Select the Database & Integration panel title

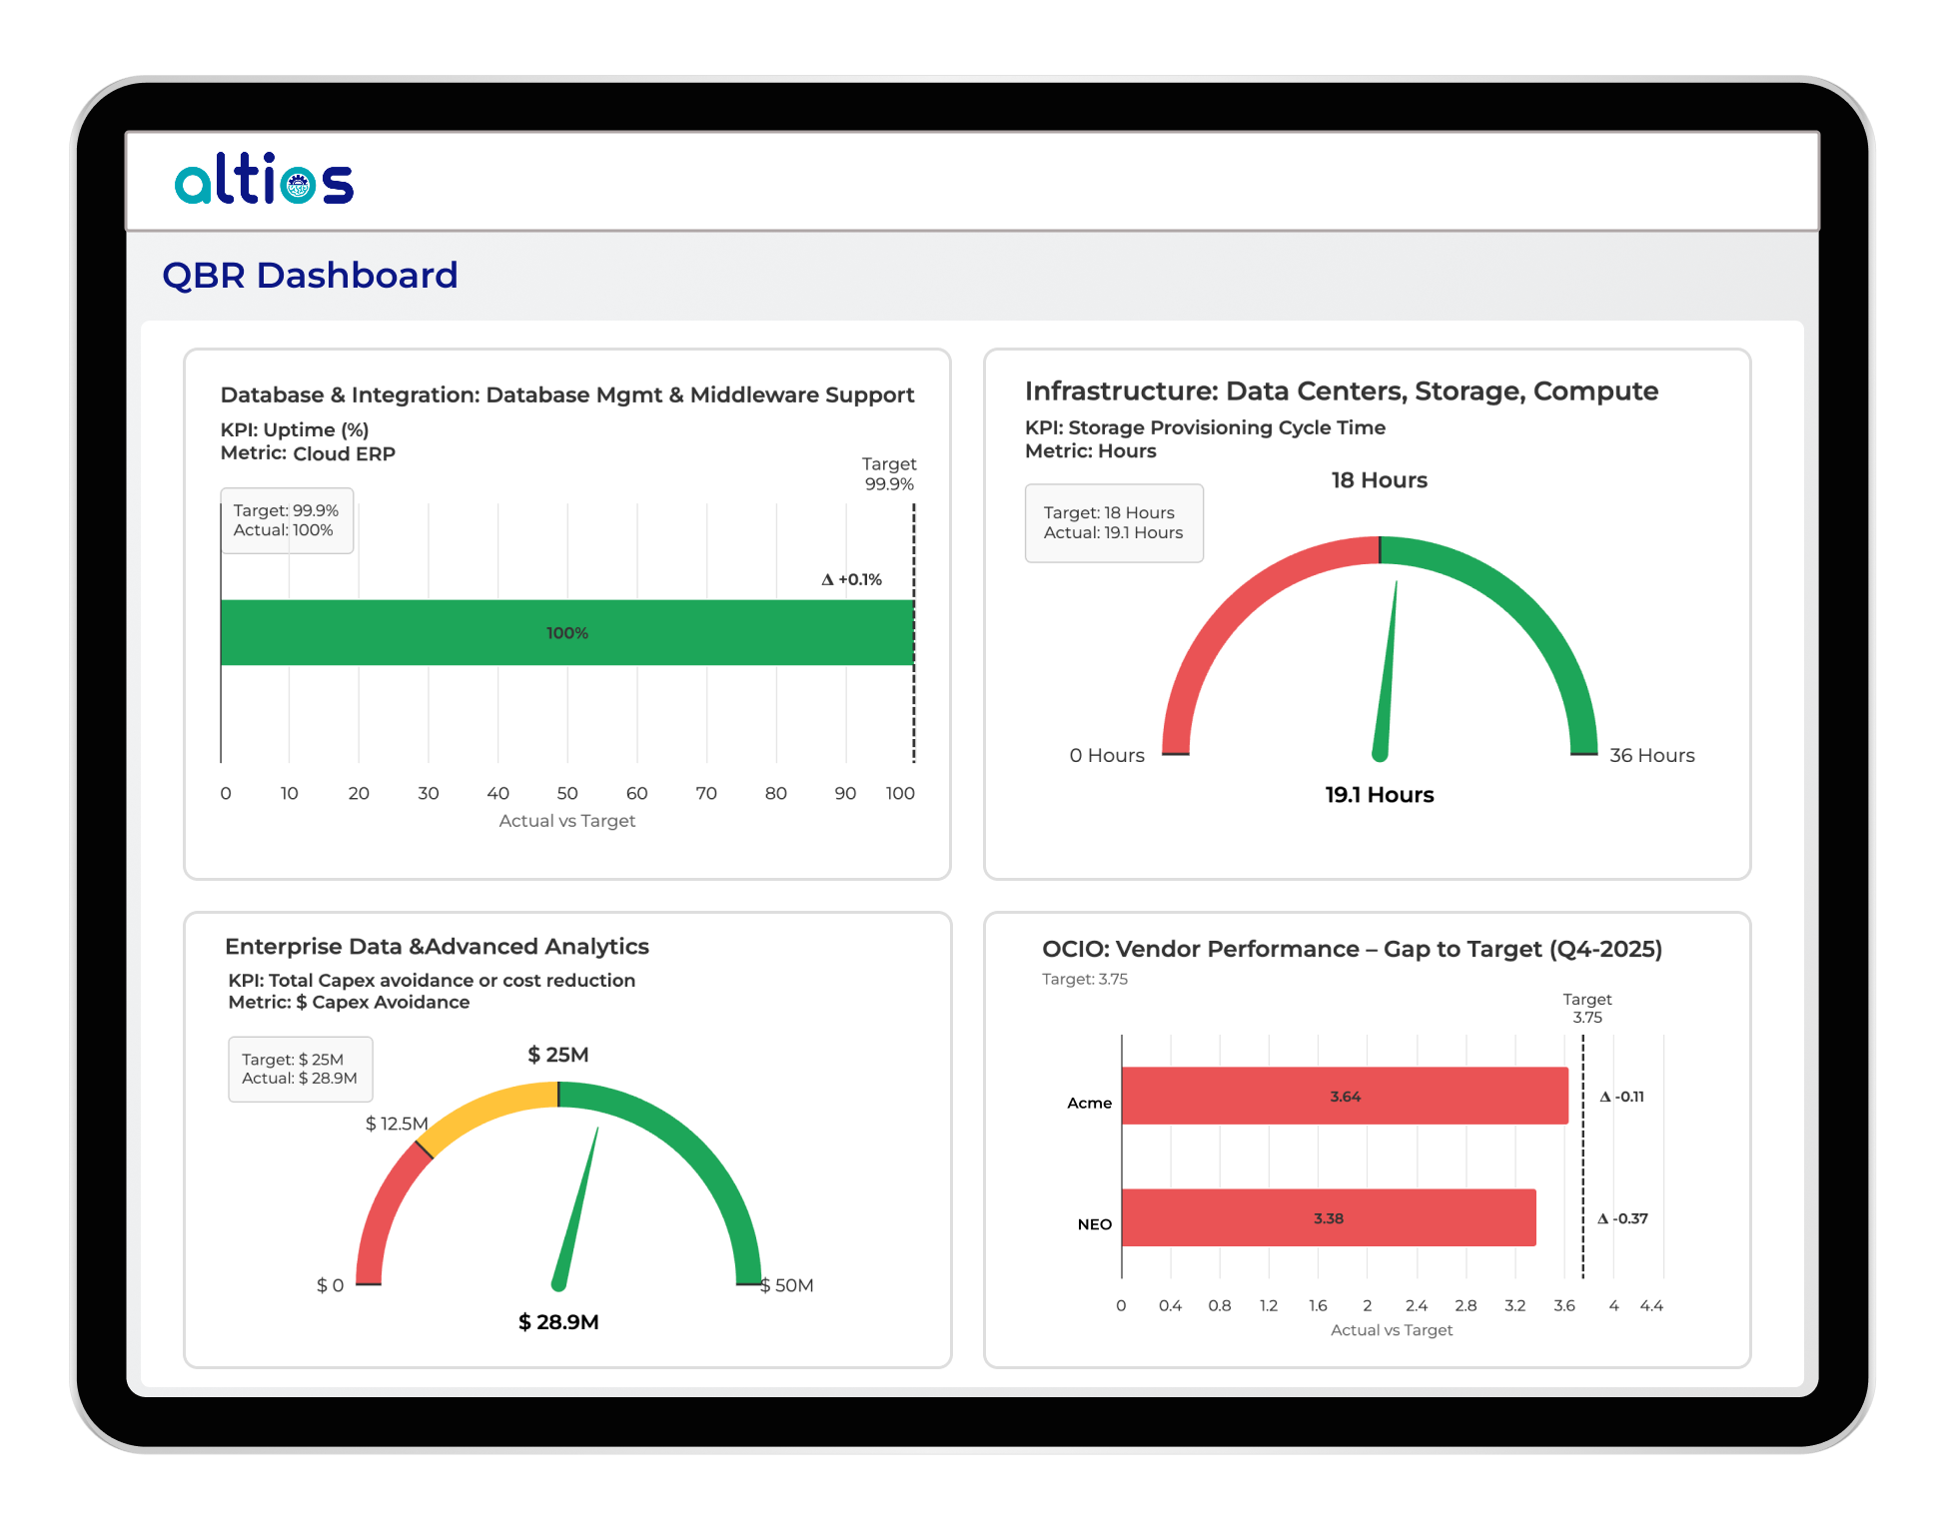(x=567, y=394)
